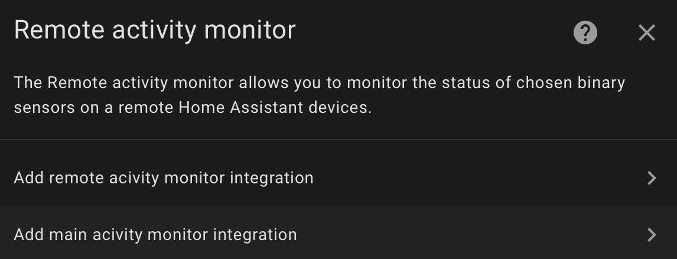Choose the main integration list entry
Screen dimensions: 677x259
(x=338, y=234)
